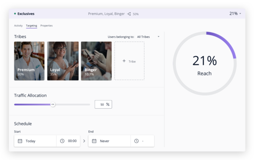Image resolution: width=256 pixels, height=160 pixels.
Task: Click the 50 % traffic input field
Action: tap(103, 104)
